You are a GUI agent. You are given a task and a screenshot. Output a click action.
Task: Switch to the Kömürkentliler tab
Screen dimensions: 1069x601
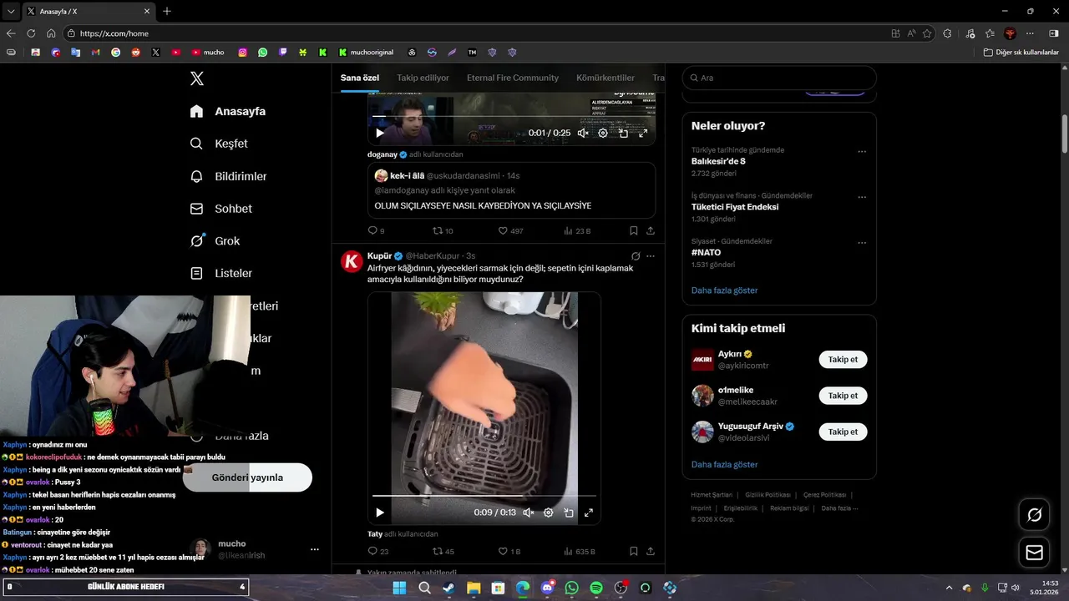(605, 78)
